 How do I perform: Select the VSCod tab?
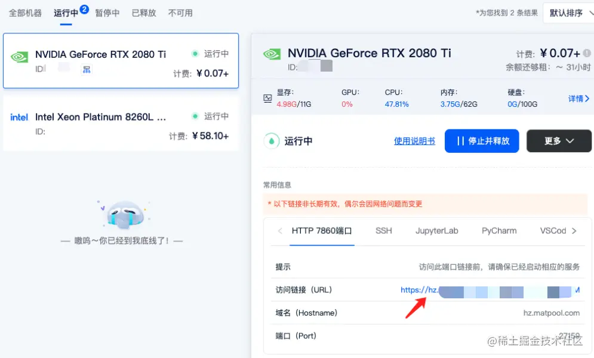553,231
